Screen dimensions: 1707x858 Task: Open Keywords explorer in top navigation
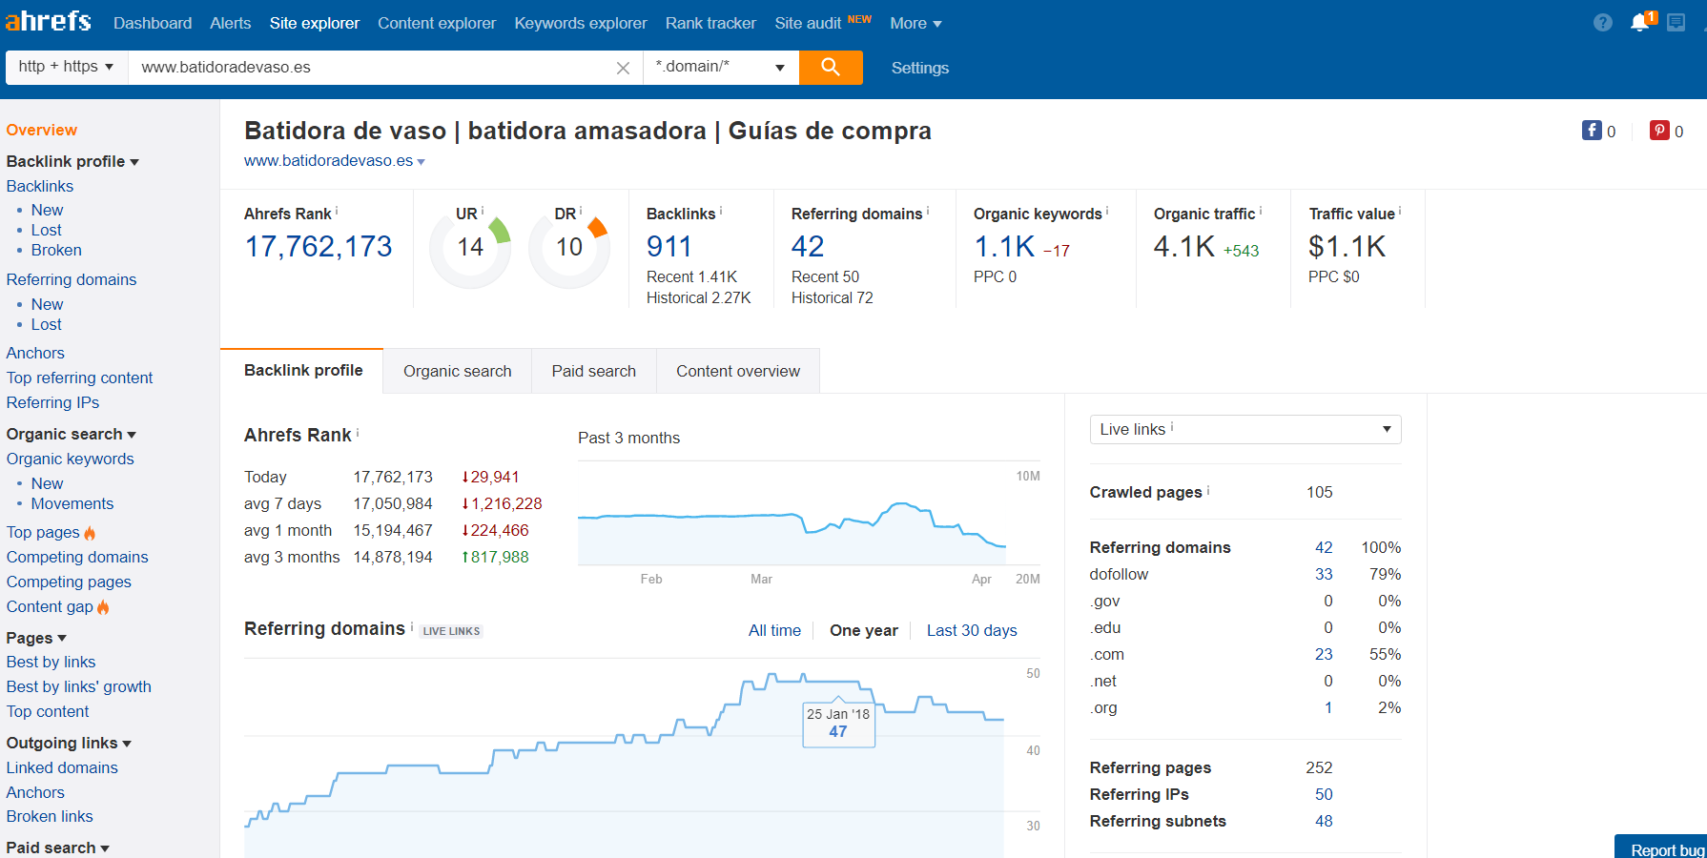(581, 23)
